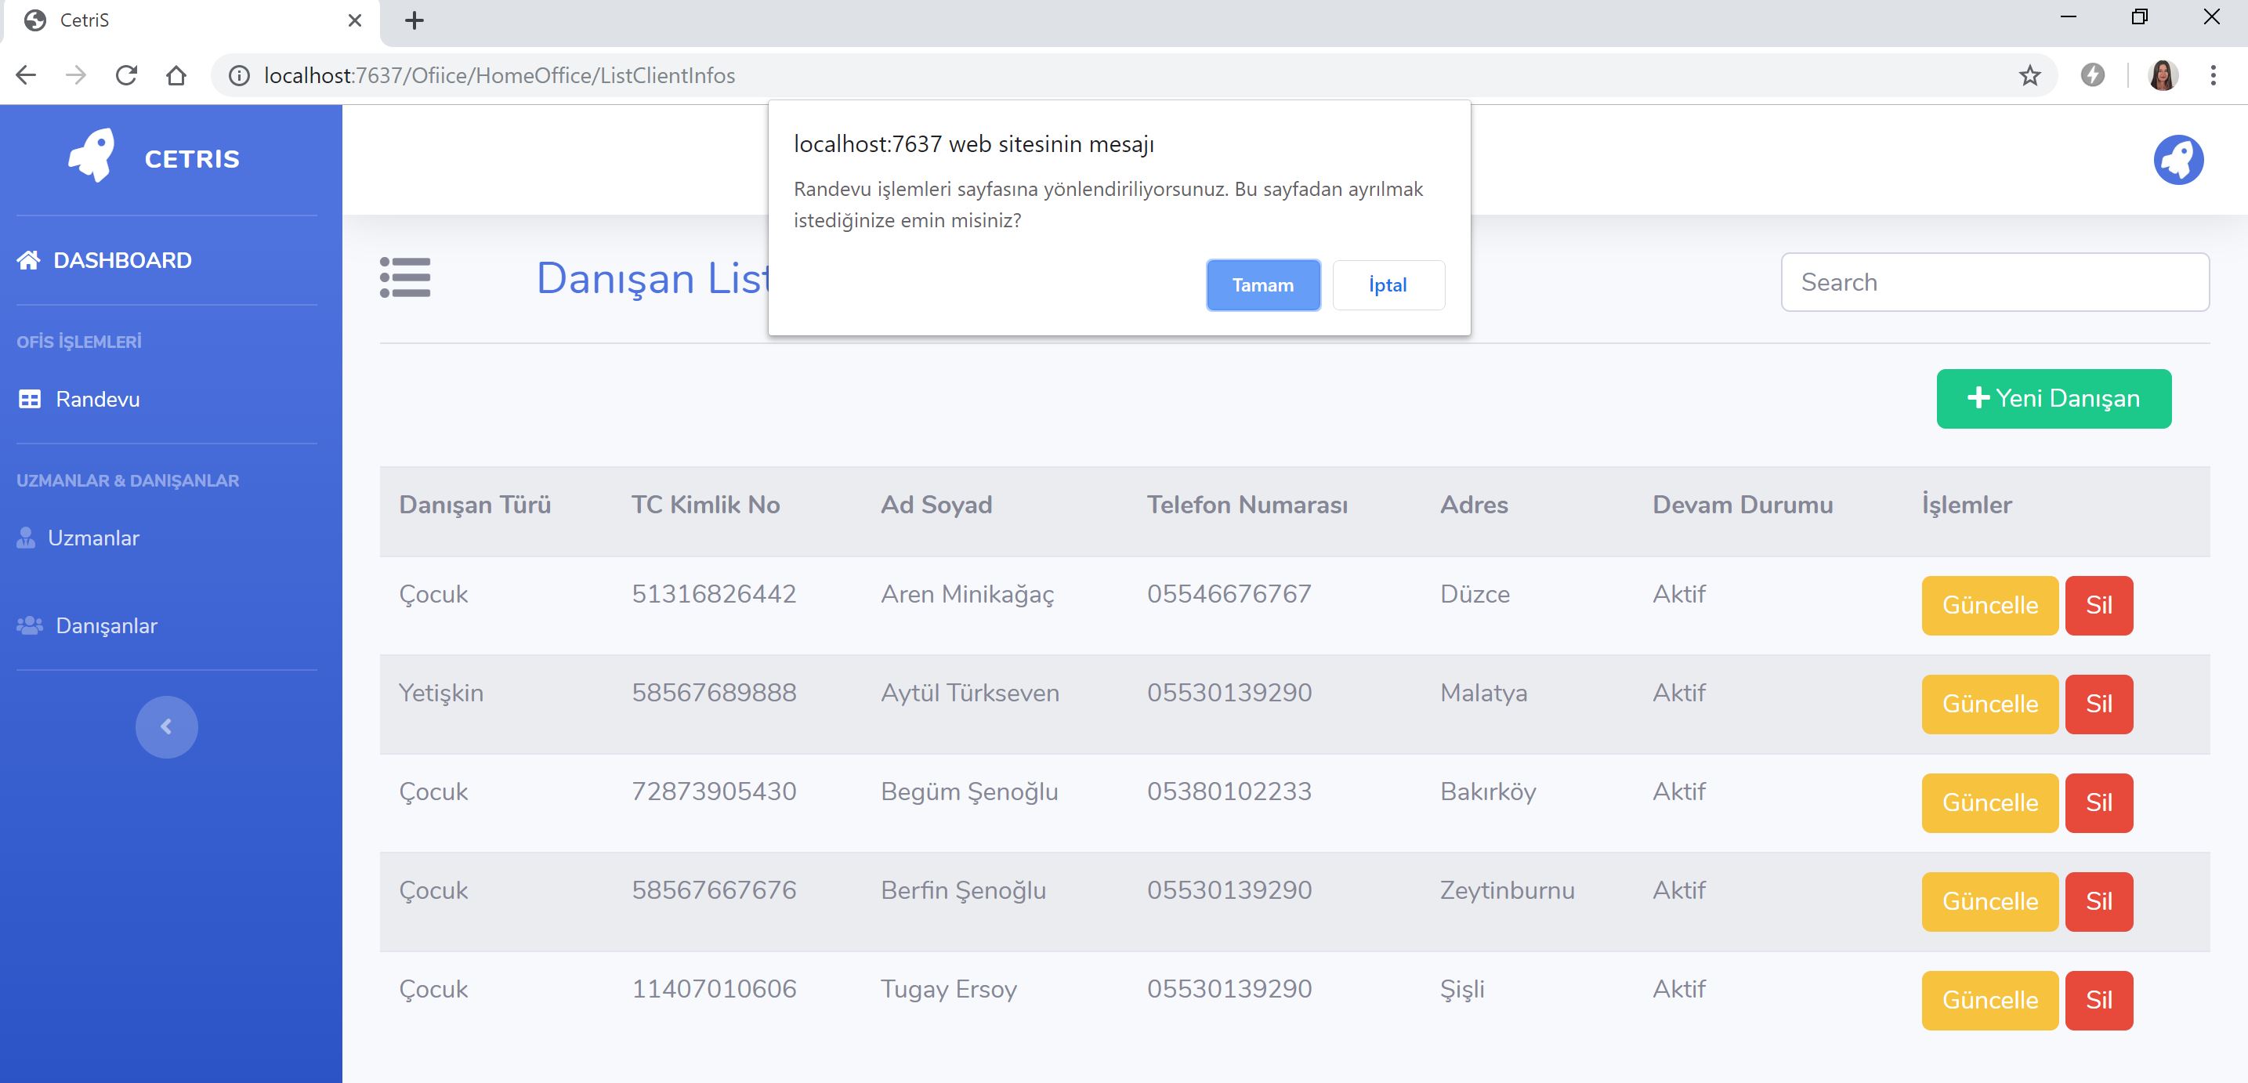Click the CETRIS rocket logo in sidebar
The image size is (2248, 1083).
pyautogui.click(x=92, y=156)
